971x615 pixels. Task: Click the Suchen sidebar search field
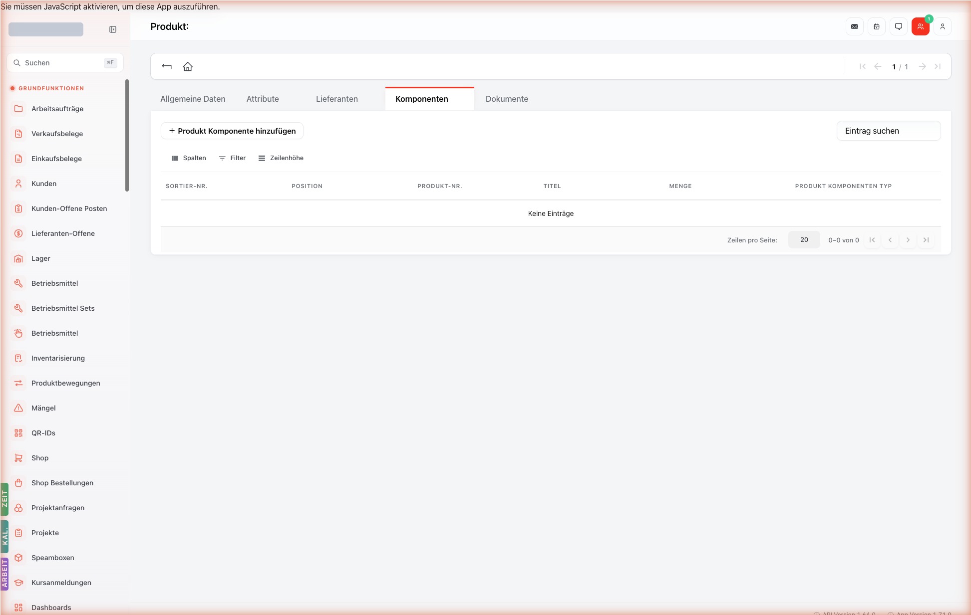[x=65, y=63]
